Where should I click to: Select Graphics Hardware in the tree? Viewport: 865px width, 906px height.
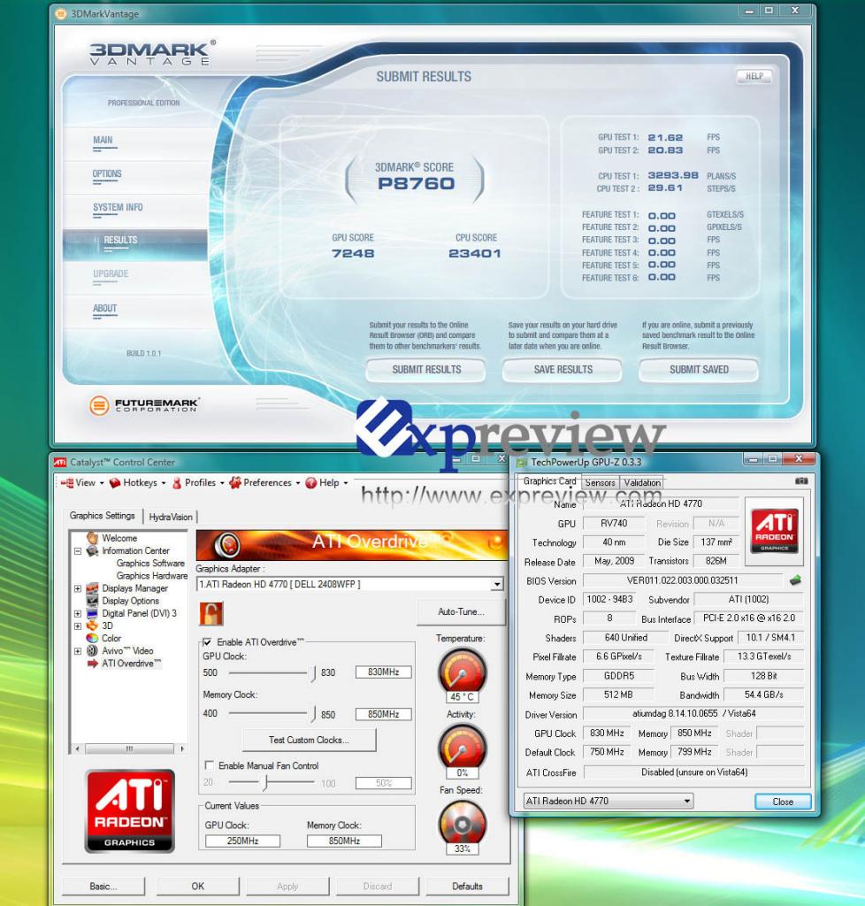pos(152,575)
